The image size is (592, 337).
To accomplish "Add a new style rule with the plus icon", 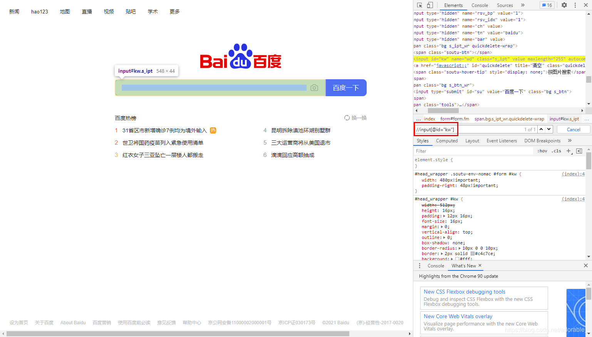I will click(569, 150).
